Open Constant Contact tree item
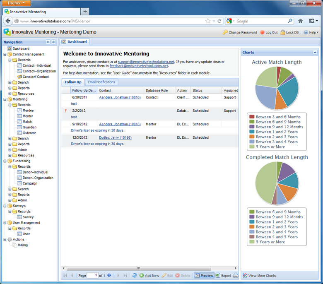323x284 pixels. click(x=33, y=77)
